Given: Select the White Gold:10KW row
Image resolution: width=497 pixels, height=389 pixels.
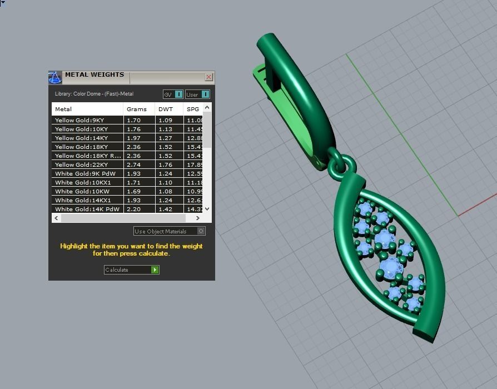Looking at the screenshot, I should coord(127,191).
